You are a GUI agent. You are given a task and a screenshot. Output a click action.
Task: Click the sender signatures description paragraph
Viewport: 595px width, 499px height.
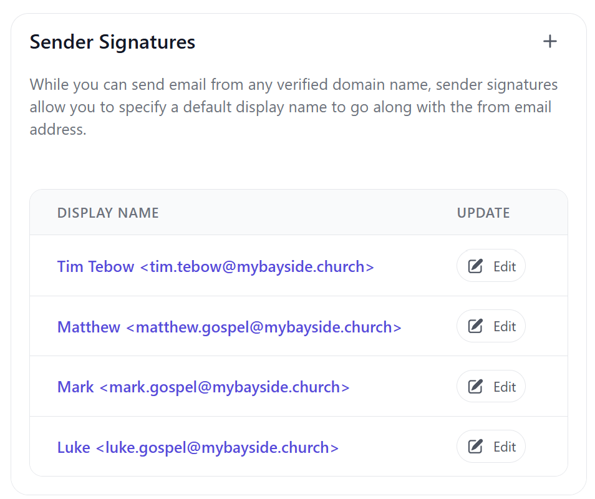[293, 107]
